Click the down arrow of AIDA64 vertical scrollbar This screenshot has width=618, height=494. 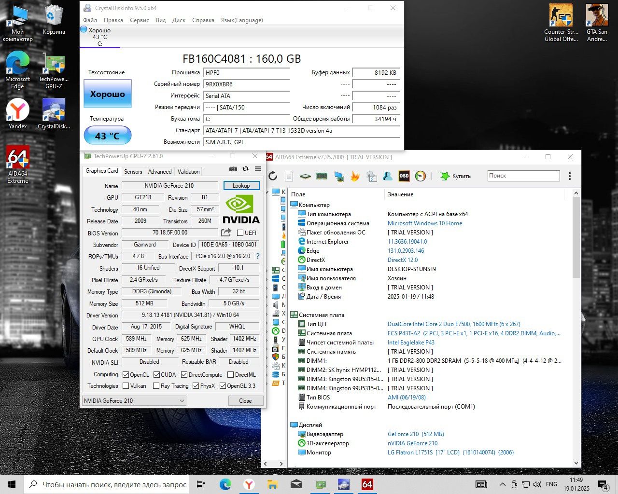tap(576, 463)
